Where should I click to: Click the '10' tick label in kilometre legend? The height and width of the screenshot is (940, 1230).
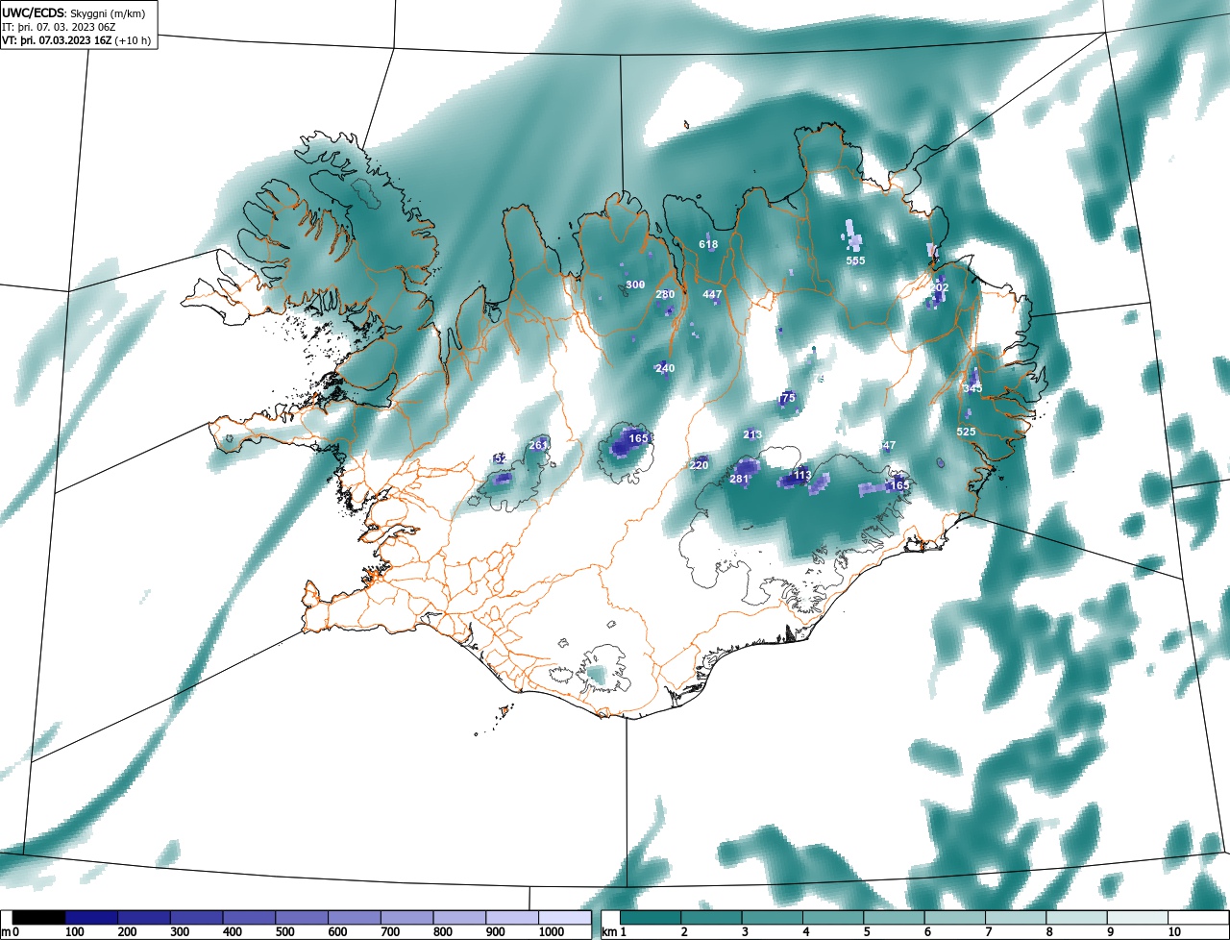click(1174, 932)
